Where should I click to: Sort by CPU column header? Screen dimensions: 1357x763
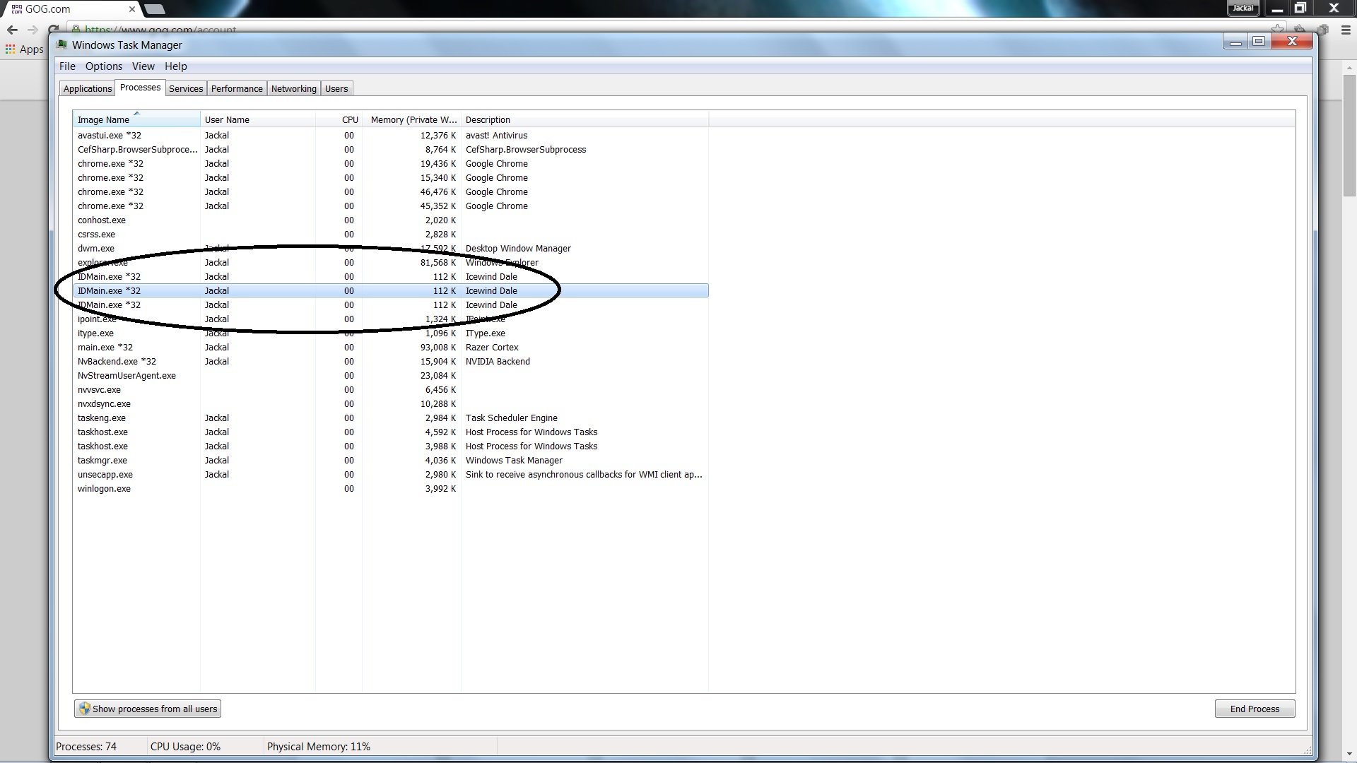coord(339,119)
